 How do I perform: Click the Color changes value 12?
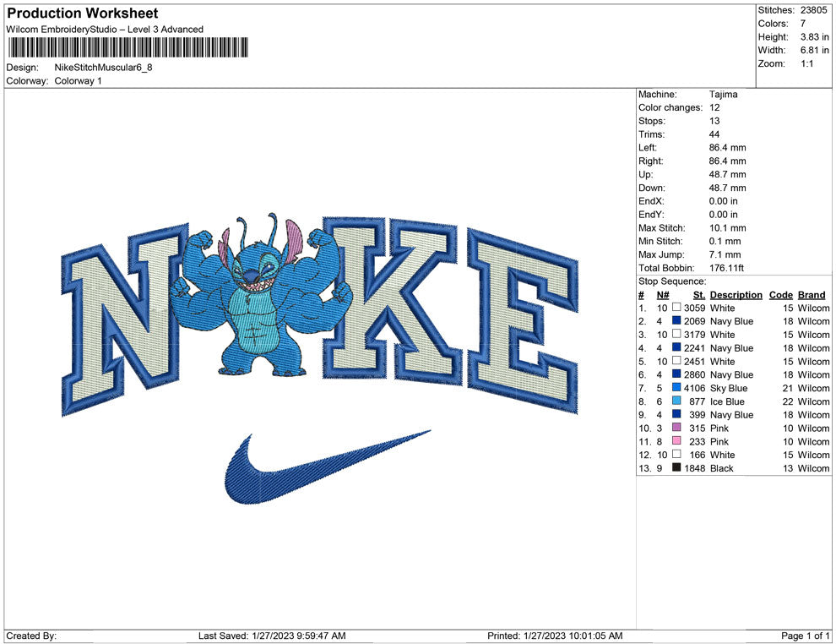pos(714,108)
